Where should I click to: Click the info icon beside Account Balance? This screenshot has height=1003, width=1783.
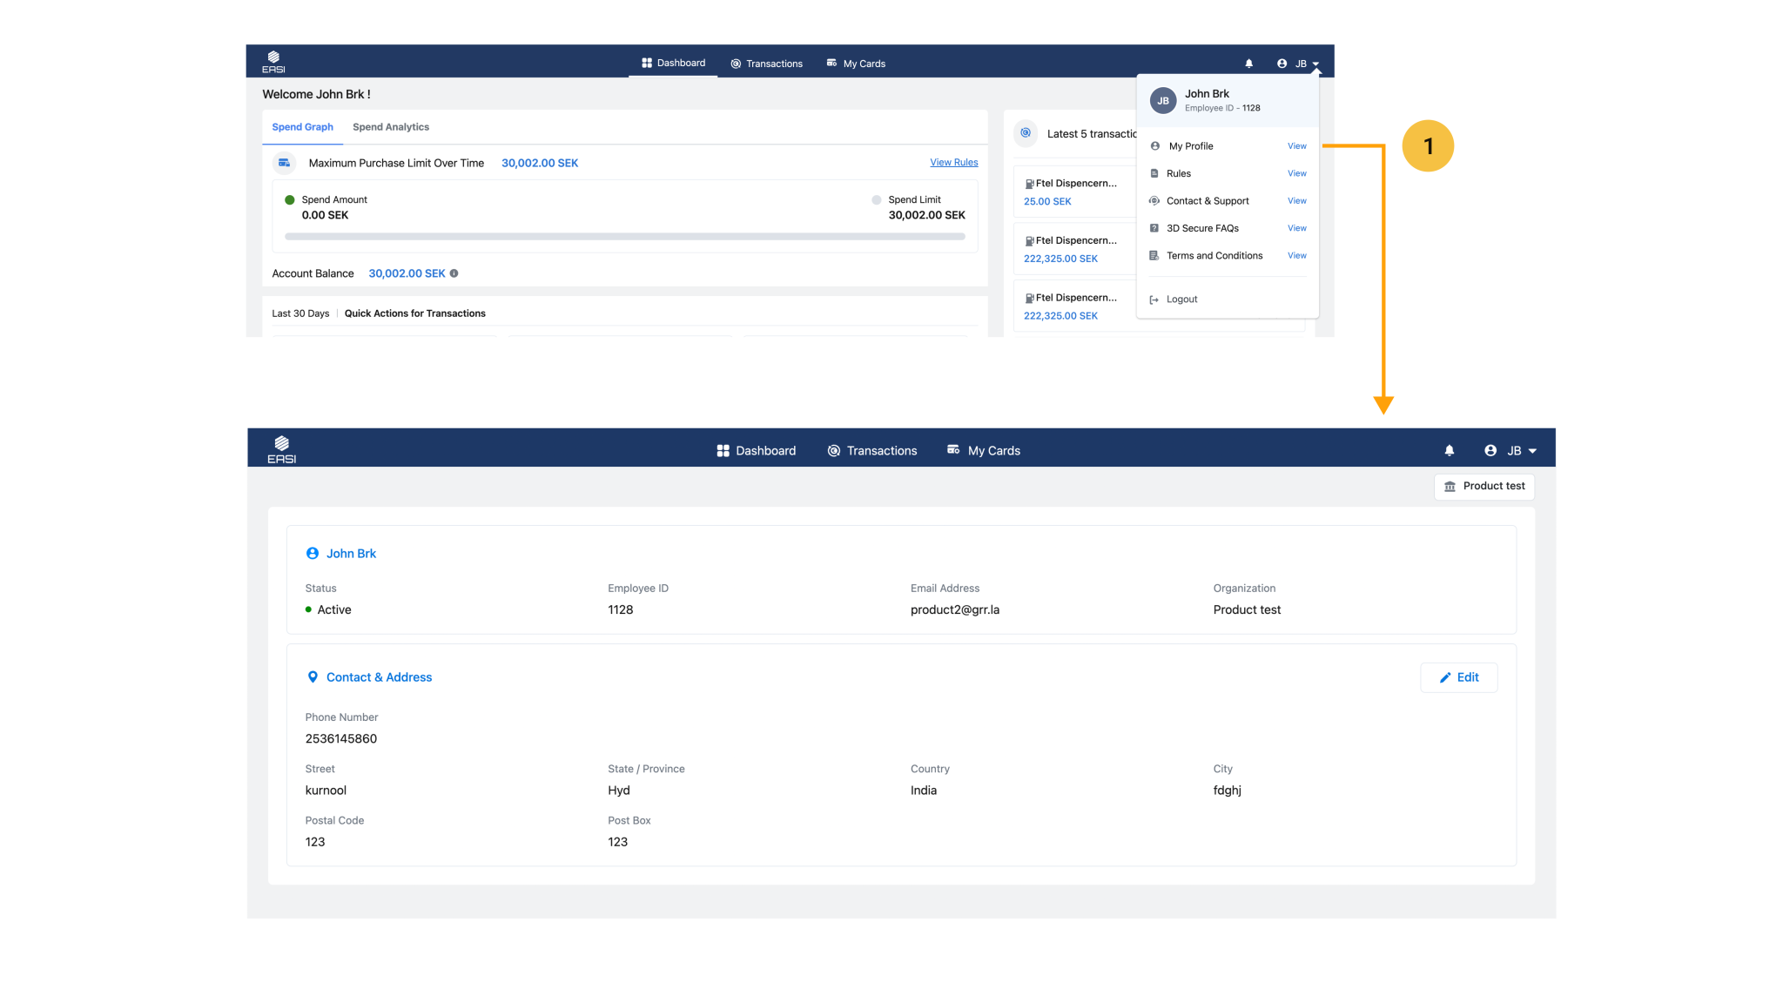[454, 273]
